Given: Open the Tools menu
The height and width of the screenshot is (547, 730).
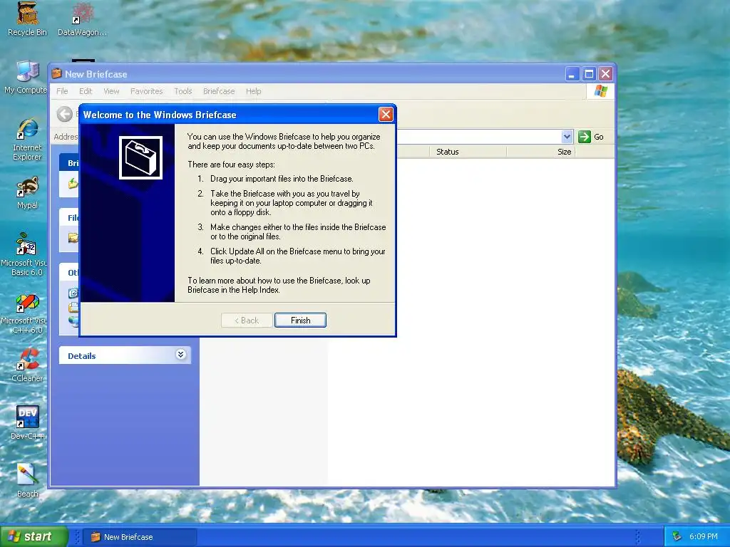Looking at the screenshot, I should click(x=183, y=91).
